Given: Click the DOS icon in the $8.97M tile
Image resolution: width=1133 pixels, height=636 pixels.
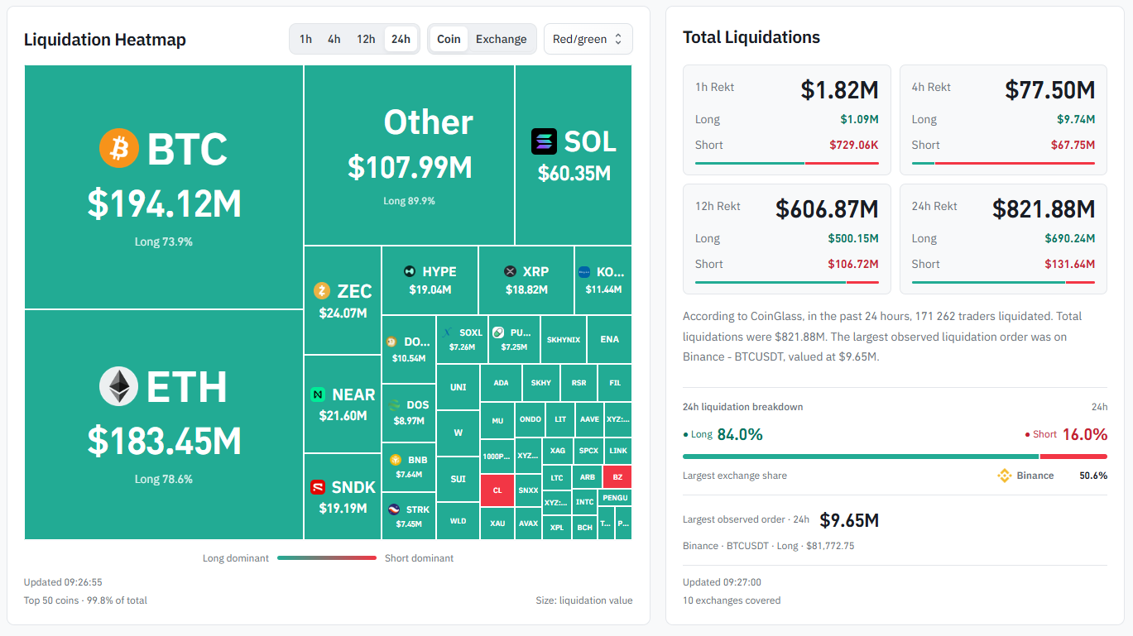Looking at the screenshot, I should (394, 405).
